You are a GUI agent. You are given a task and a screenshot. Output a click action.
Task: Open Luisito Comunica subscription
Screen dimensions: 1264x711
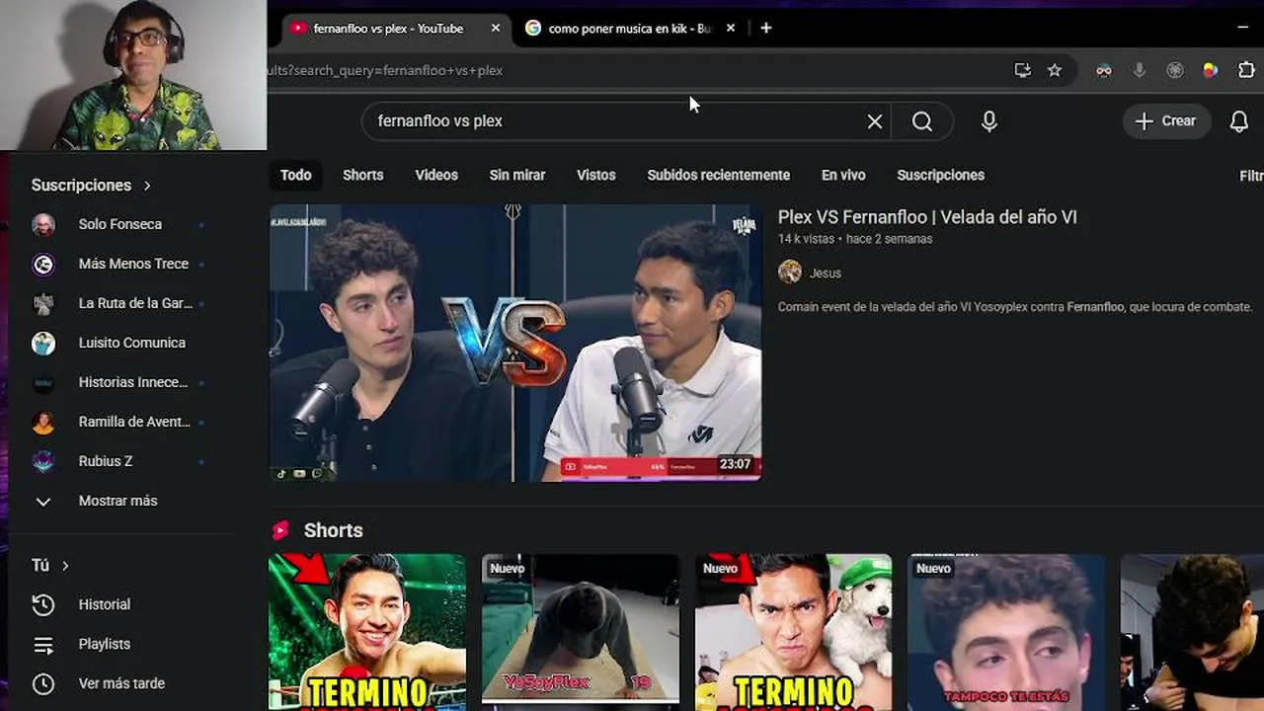point(120,343)
